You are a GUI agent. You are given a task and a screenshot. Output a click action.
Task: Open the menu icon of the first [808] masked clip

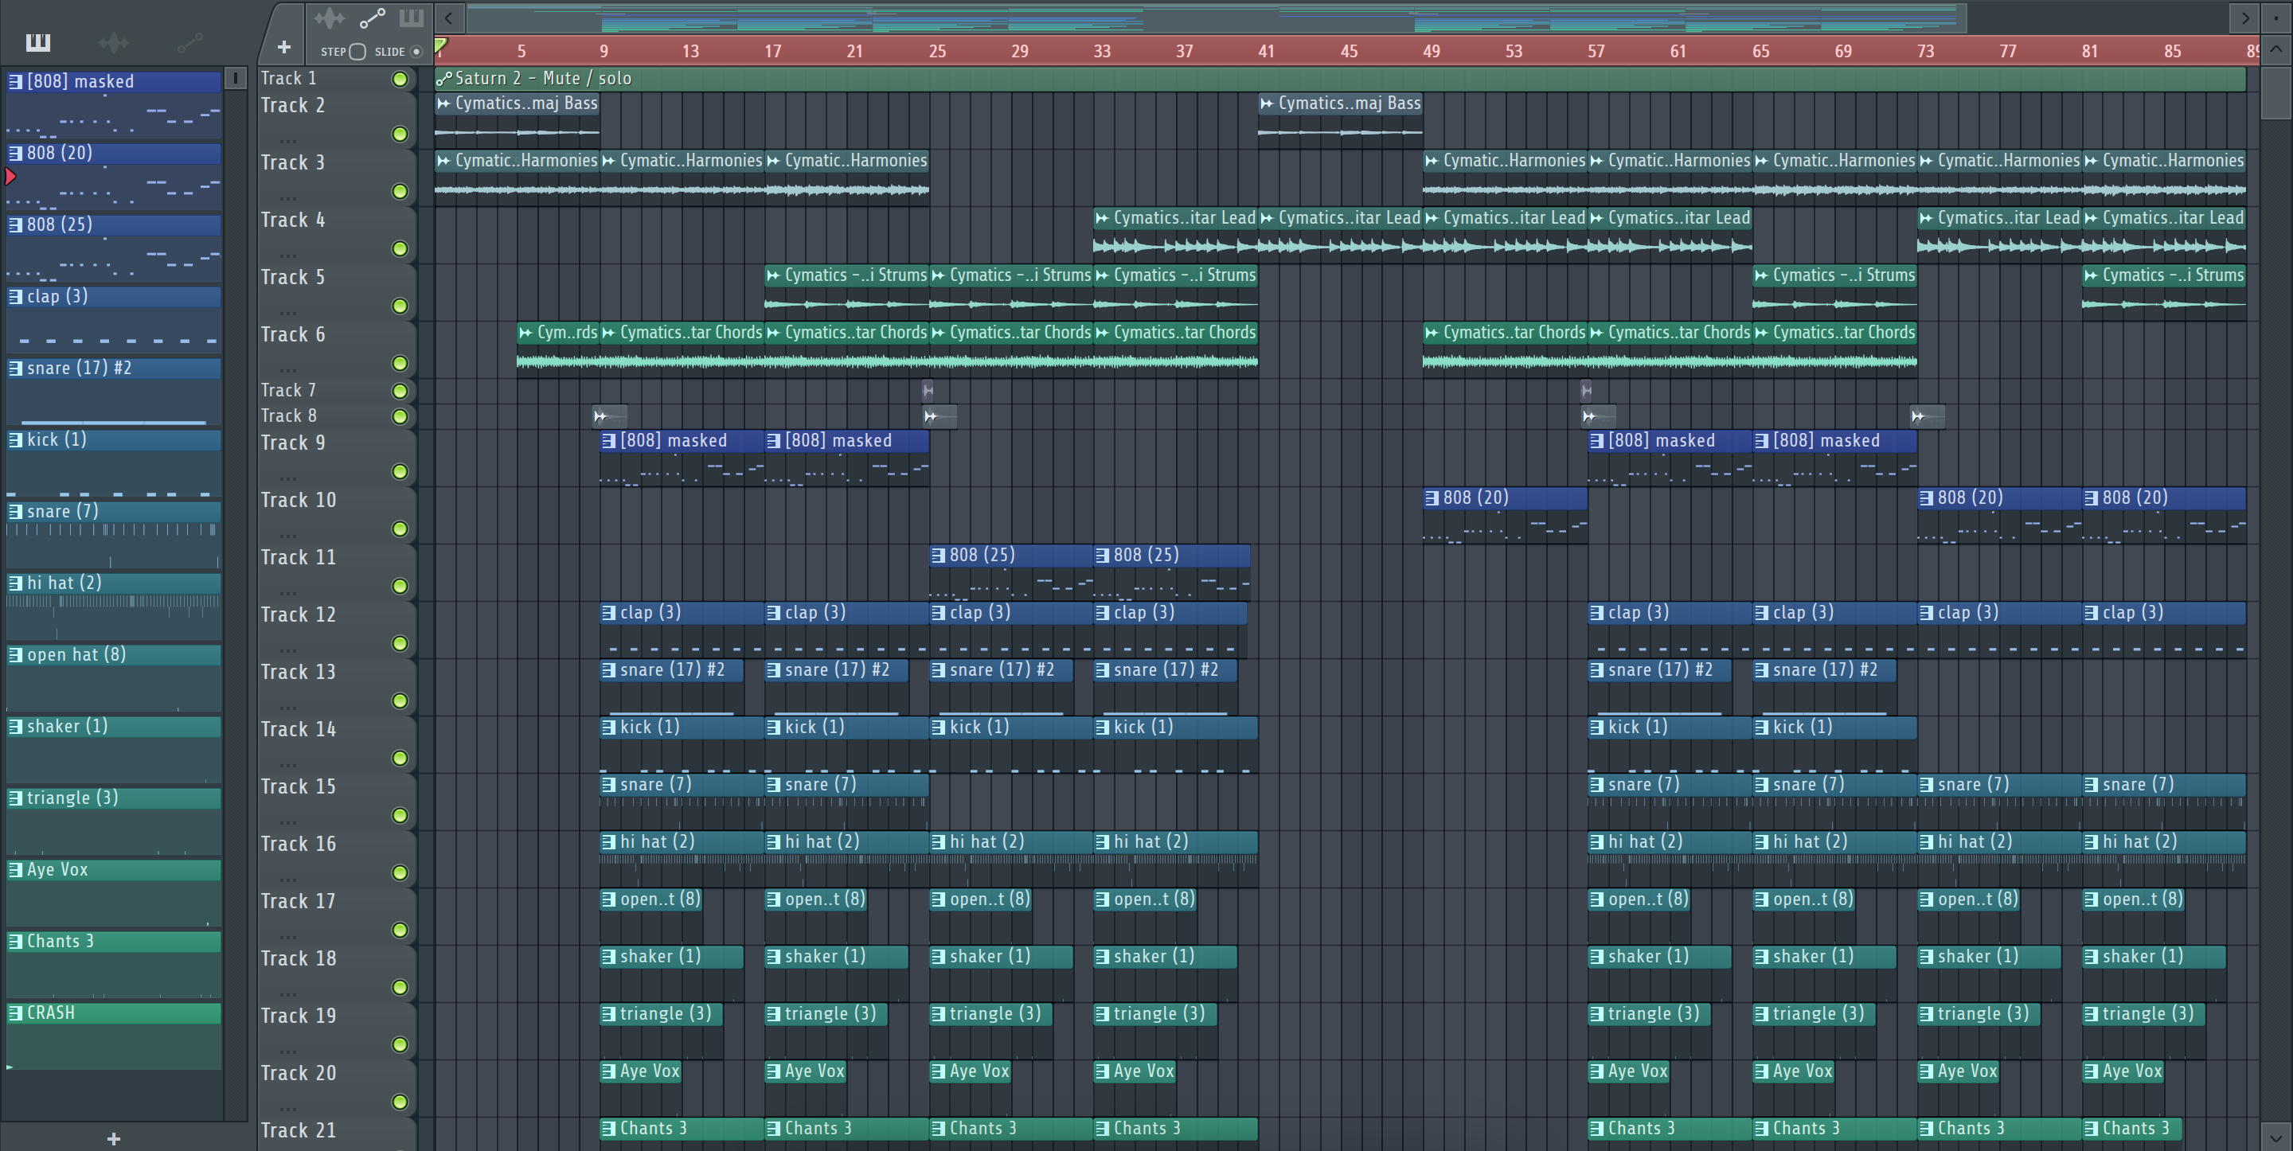[x=609, y=441]
